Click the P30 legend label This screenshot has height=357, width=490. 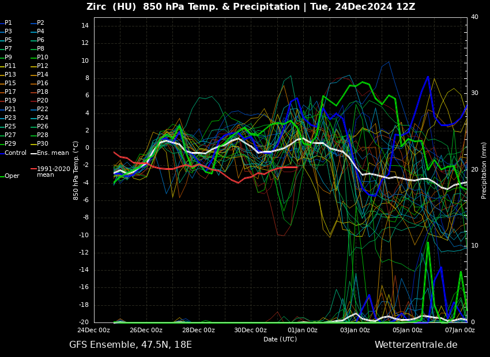pyautogui.click(x=43, y=144)
